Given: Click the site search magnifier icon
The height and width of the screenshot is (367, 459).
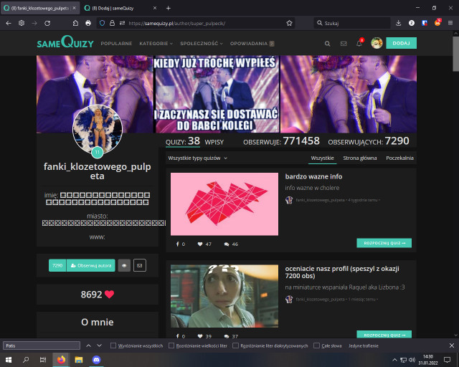Looking at the screenshot, I should coord(328,43).
